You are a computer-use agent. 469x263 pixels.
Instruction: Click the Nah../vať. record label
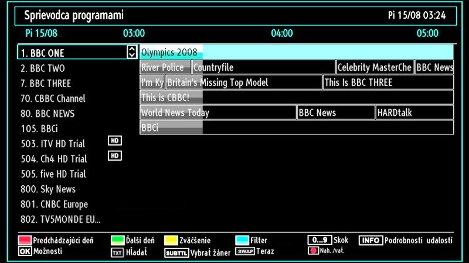coord(332,251)
